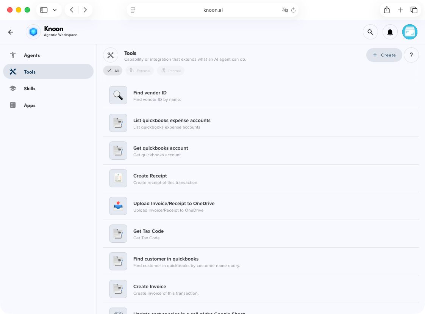Switch to Skills in the sidebar
425x314 pixels.
pos(30,89)
